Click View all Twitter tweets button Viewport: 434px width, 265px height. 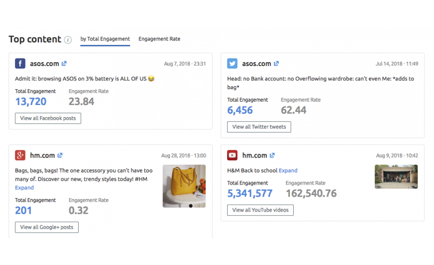[259, 127]
